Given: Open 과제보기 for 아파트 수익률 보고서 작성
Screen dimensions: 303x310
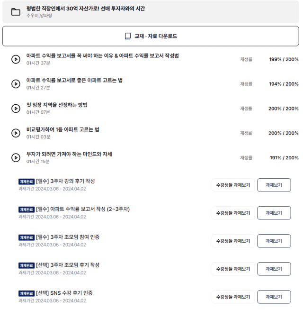Looking at the screenshot, I should 274,213.
